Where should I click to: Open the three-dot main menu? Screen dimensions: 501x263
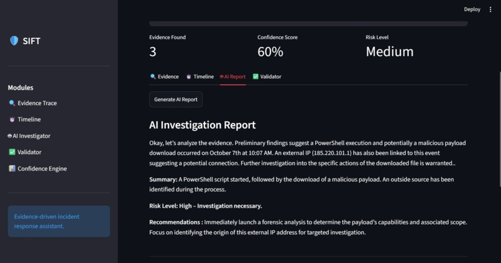490,9
